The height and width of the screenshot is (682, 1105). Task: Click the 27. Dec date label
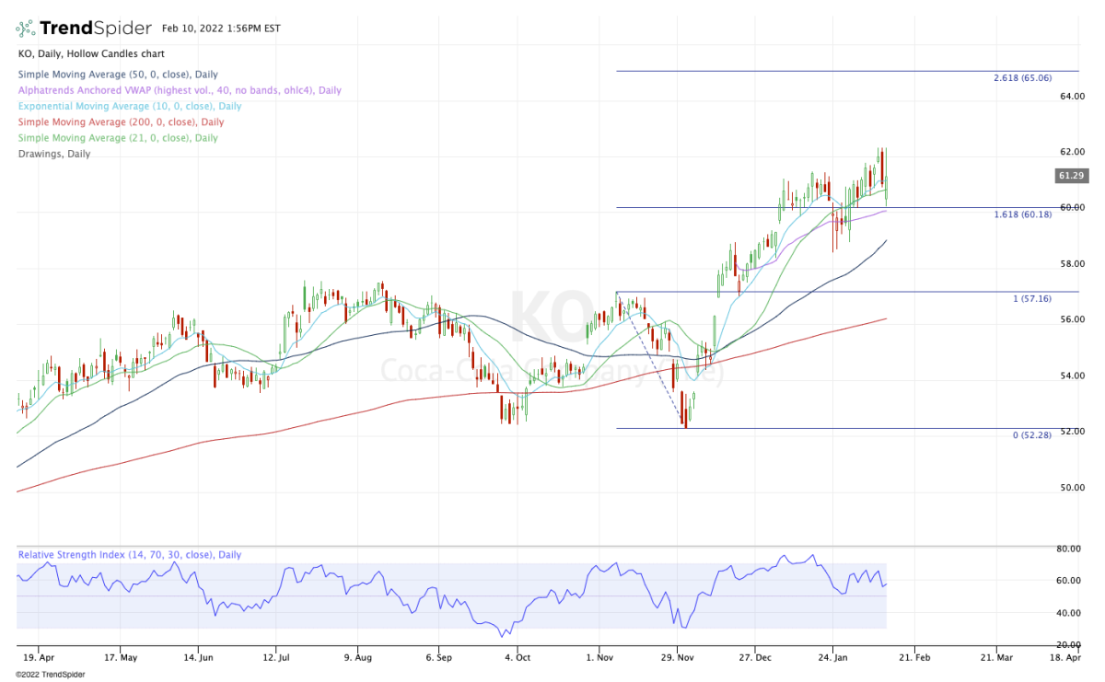pos(754,658)
